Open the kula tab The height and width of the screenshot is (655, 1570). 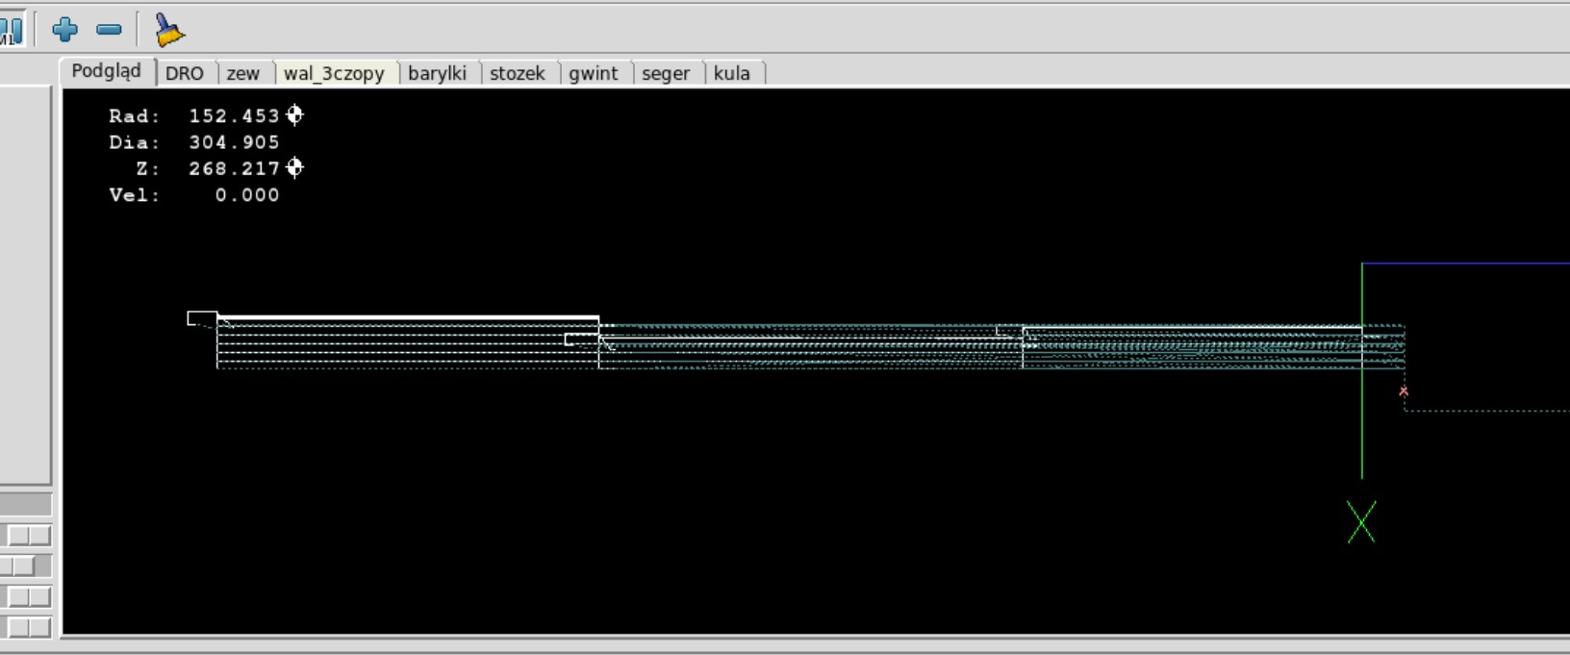732,73
